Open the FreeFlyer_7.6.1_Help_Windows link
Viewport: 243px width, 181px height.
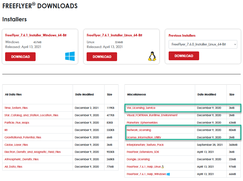pos(146,174)
